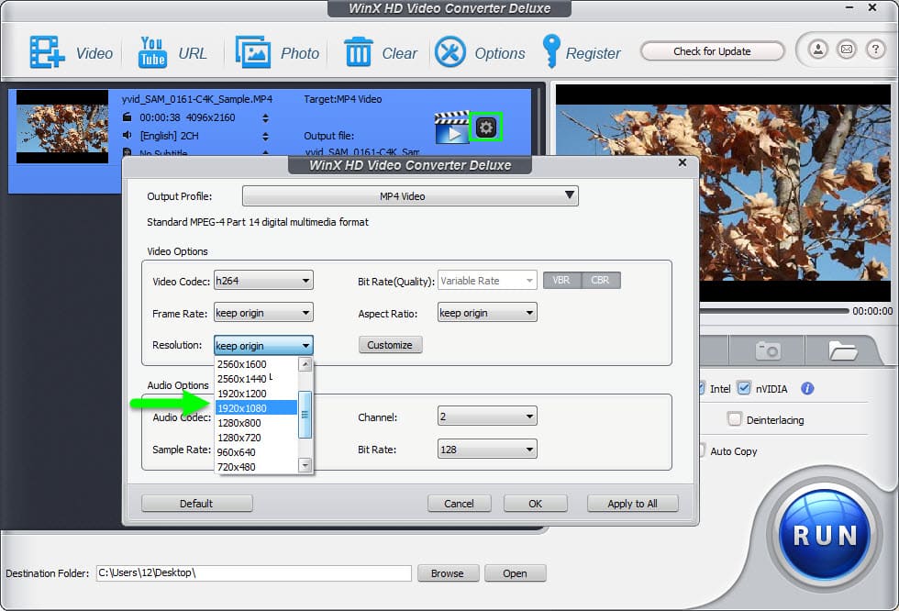Click the Cancel button
This screenshot has width=899, height=611.
(459, 504)
